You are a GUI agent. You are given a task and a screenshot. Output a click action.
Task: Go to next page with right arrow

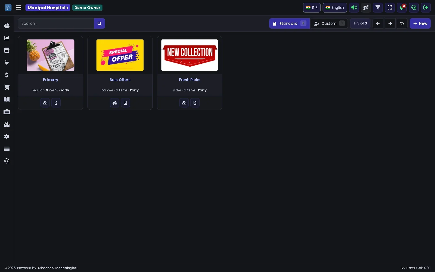tap(390, 23)
